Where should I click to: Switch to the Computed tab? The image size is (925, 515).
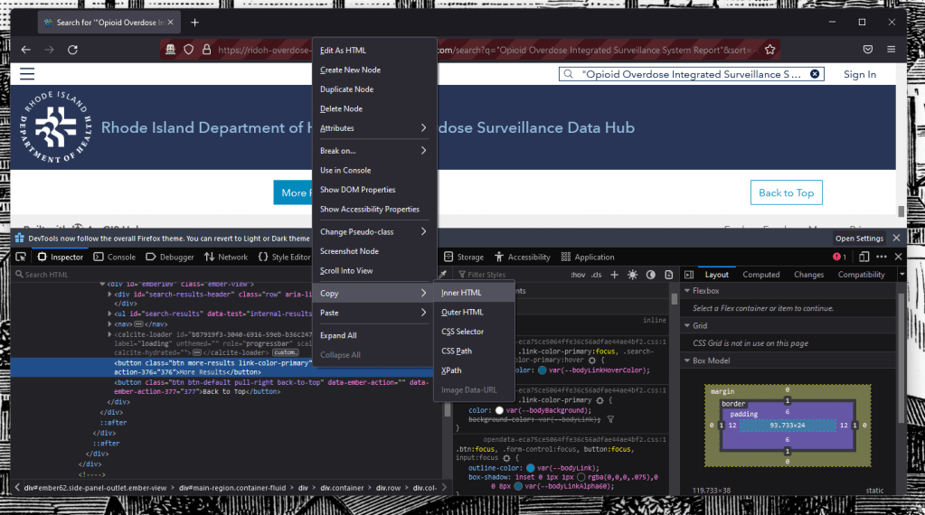760,275
